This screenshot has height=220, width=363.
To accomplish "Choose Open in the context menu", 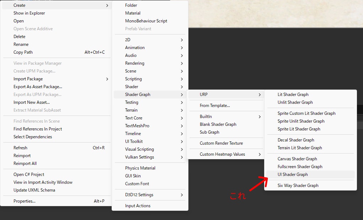I will pyautogui.click(x=56, y=21).
